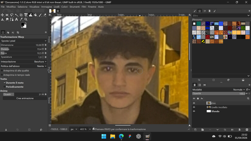
Task: Open the Sposta i pixel behavior dropdown
Action: 23,41
